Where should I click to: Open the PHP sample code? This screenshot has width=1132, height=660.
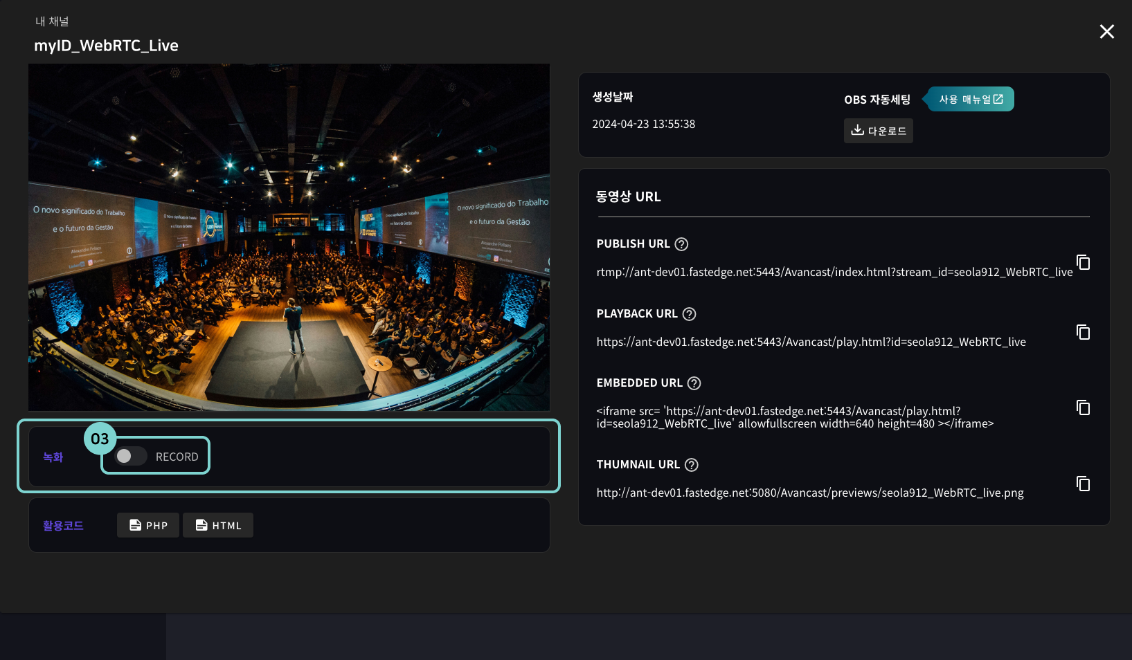pos(148,525)
